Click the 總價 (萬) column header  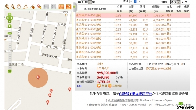(x=131, y=9)
